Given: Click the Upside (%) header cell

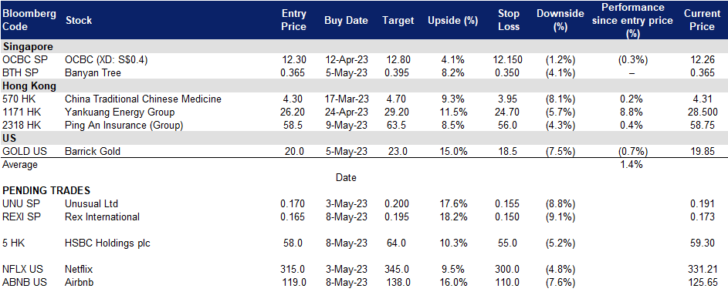Looking at the screenshot, I should point(447,20).
